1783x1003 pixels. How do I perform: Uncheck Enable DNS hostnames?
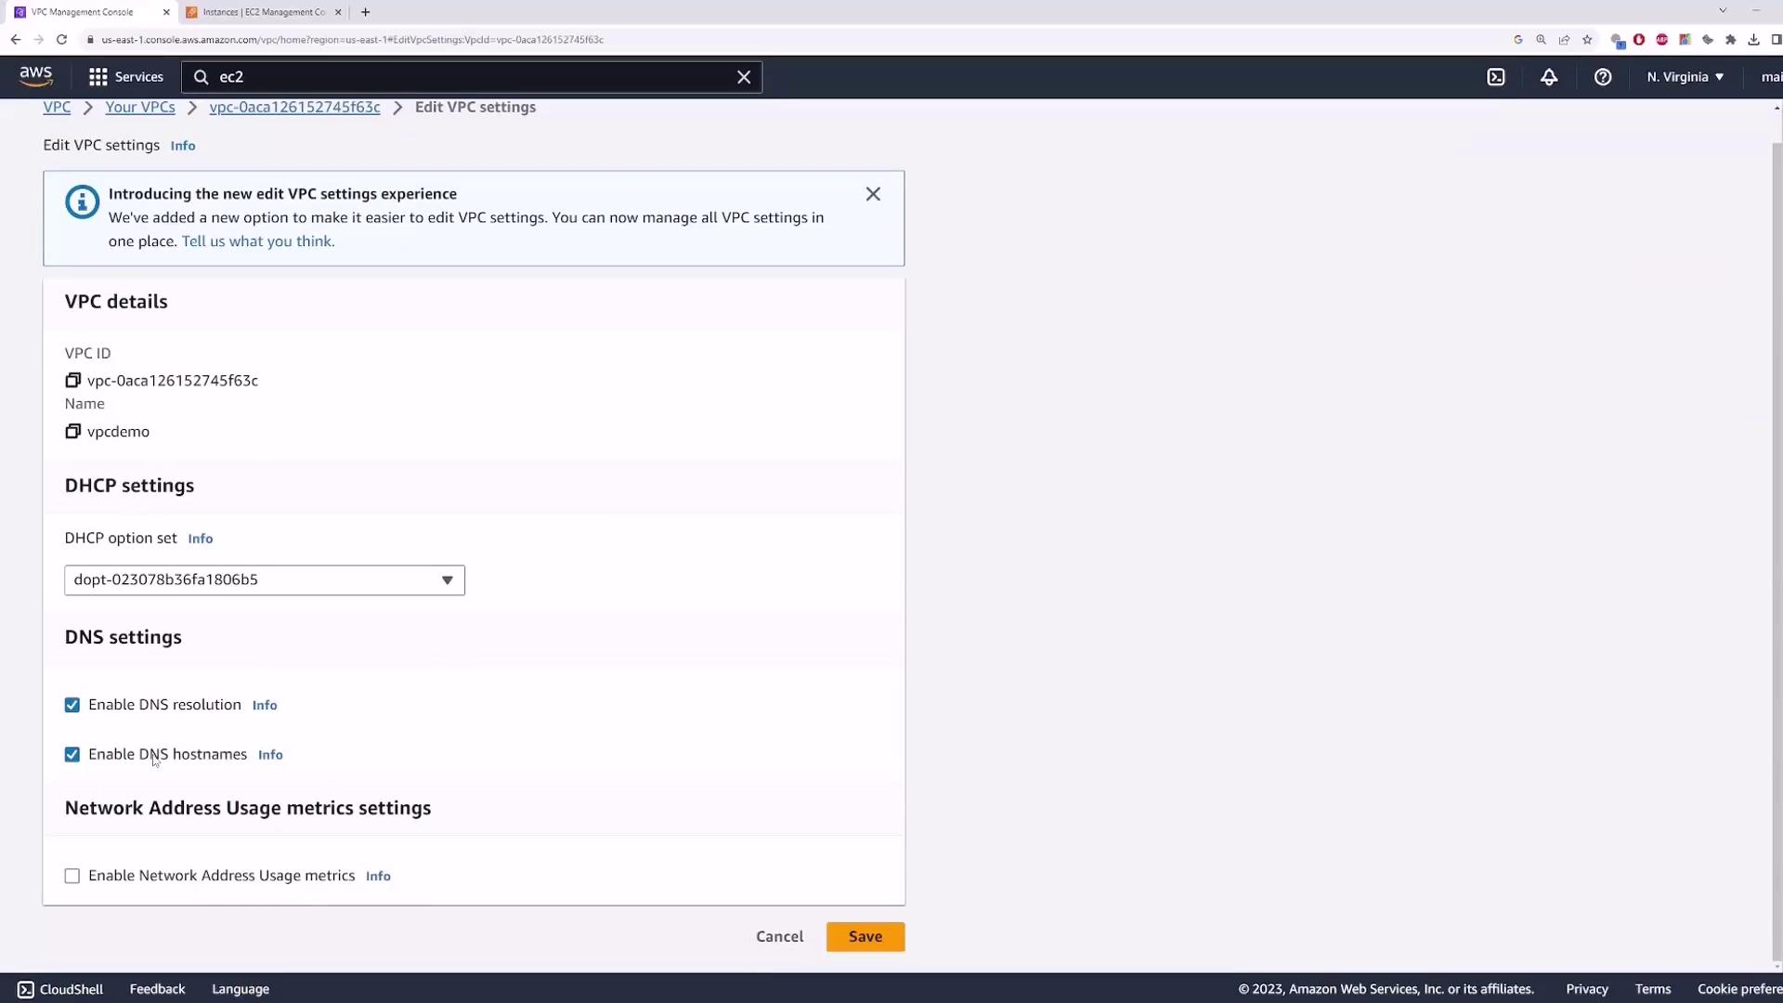pos(72,754)
